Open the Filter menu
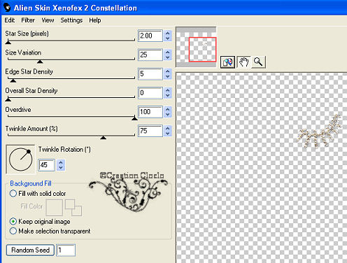Image resolution: width=347 pixels, height=263 pixels. (x=28, y=20)
